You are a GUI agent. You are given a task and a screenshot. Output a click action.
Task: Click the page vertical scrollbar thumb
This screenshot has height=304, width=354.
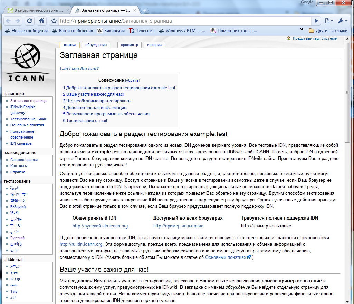[347, 92]
